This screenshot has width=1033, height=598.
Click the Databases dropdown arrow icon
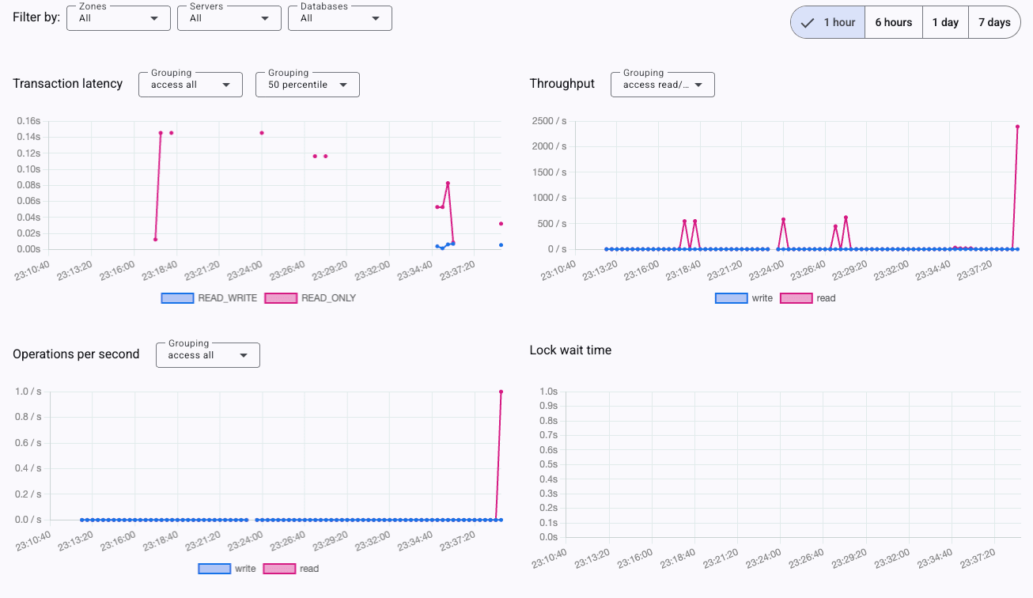pos(376,18)
